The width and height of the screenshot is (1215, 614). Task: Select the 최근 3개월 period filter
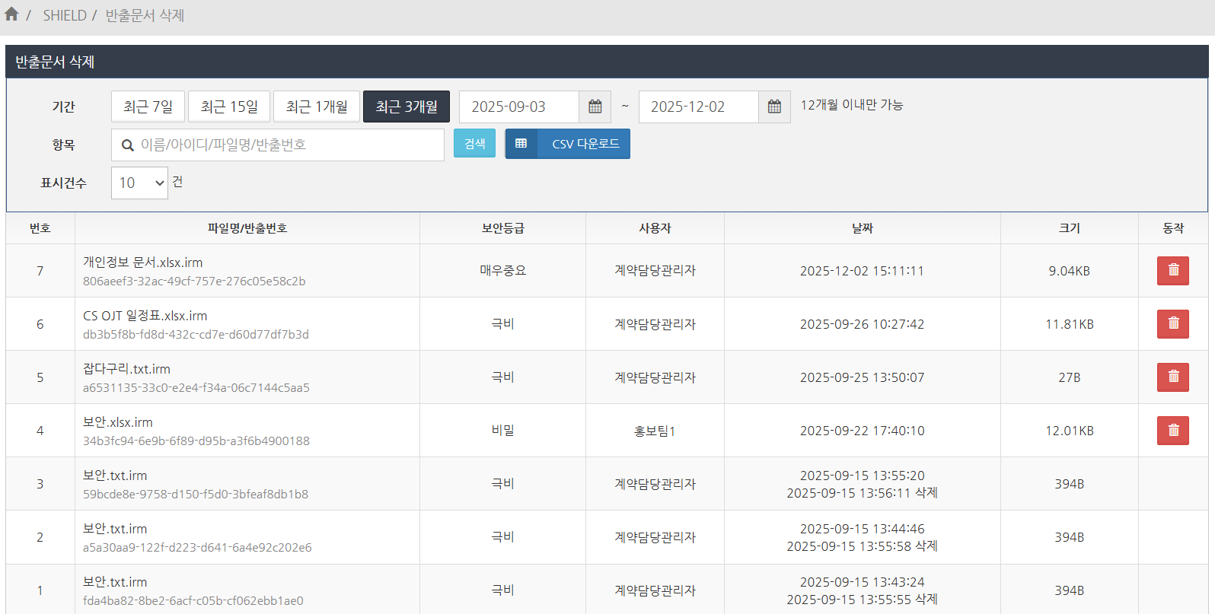[x=407, y=107]
